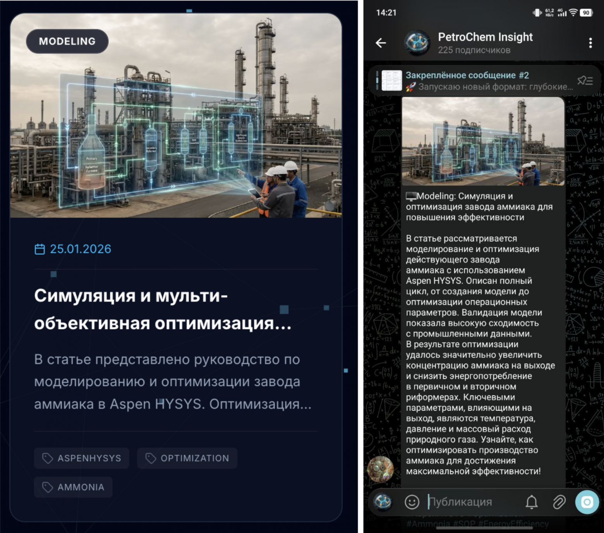
Task: Select the MODELING category badge
Action: coord(67,41)
